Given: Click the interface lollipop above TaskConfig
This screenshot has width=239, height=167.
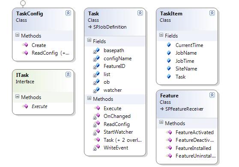Looking at the screenshot, I should pyautogui.click(x=23, y=3).
